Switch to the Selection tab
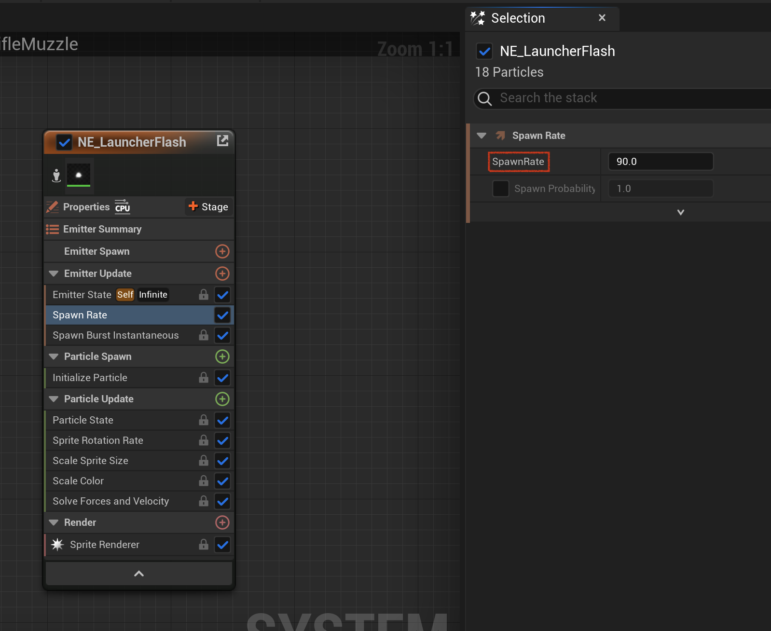 tap(542, 18)
